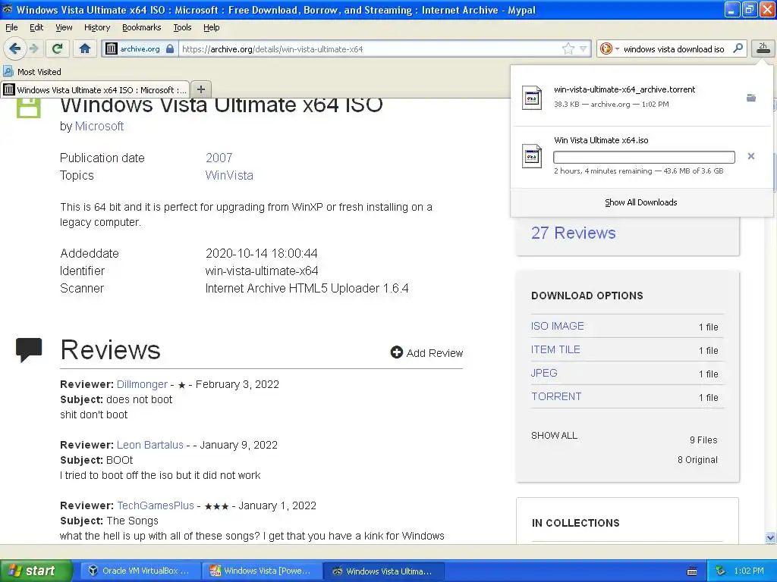Click the padlock security icon

pos(170,48)
